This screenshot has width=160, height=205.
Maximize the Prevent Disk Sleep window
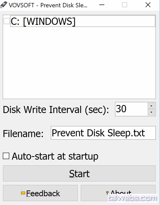[x=125, y=5]
